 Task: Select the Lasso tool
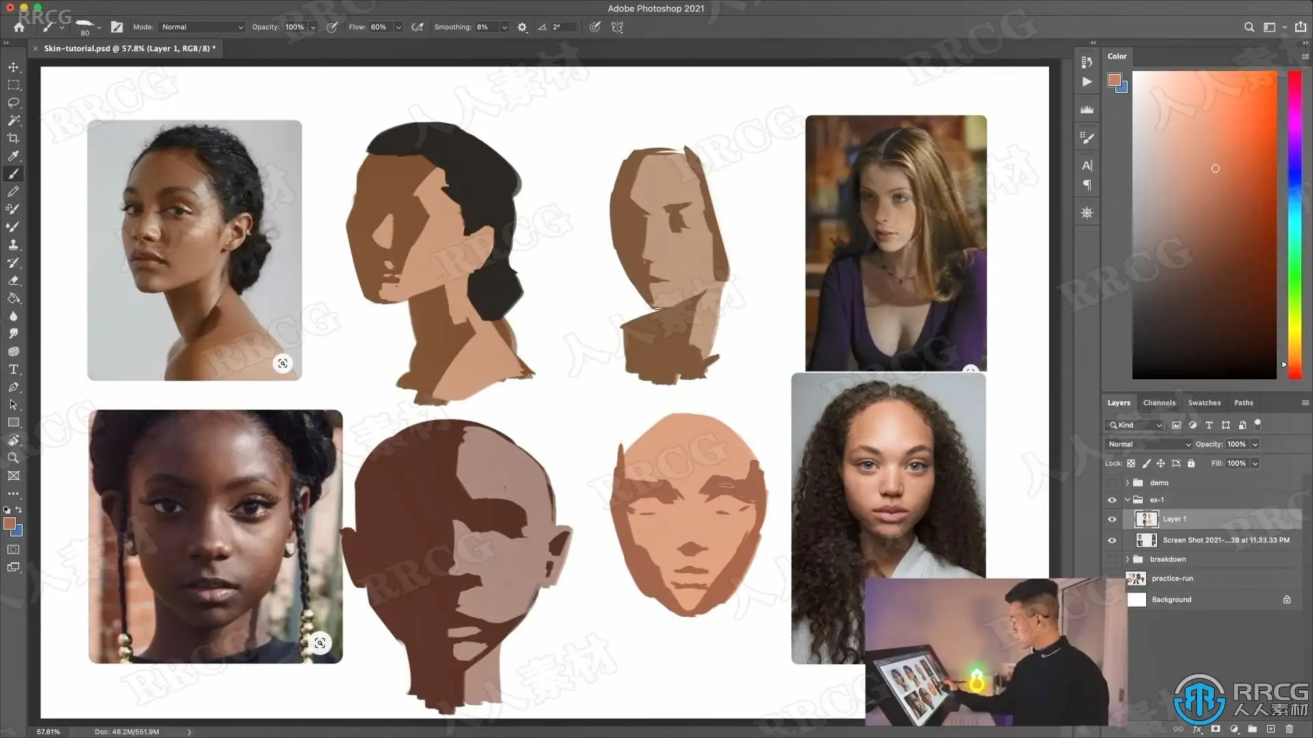point(13,102)
